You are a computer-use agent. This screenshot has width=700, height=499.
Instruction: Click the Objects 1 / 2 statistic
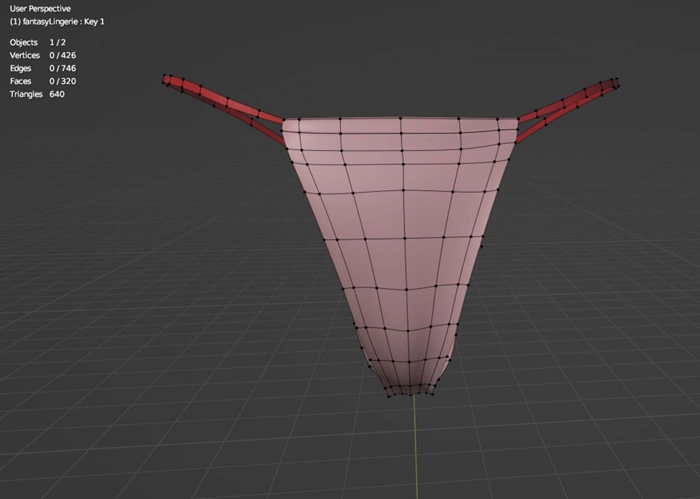[38, 43]
